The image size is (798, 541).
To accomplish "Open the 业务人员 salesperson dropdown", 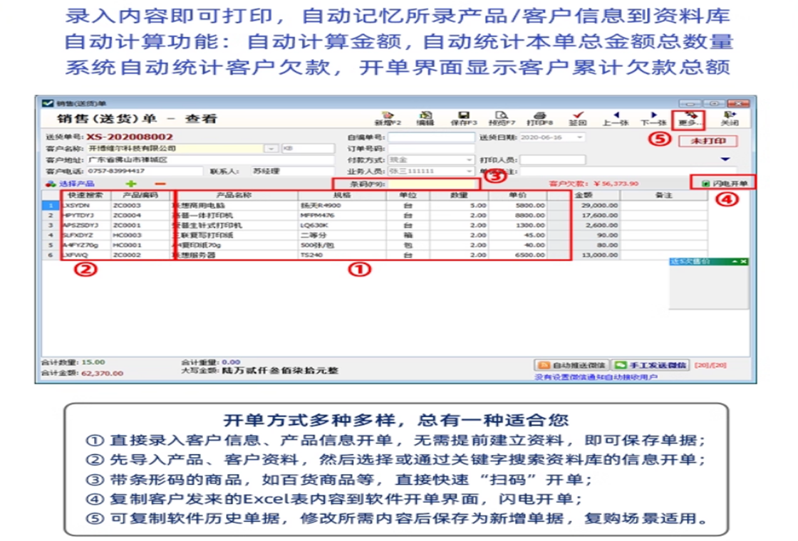I will coord(469,172).
